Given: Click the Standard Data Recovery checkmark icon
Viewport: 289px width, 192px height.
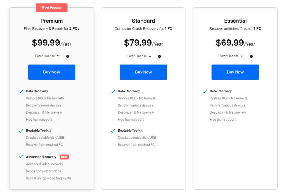Looking at the screenshot, I should point(113,92).
